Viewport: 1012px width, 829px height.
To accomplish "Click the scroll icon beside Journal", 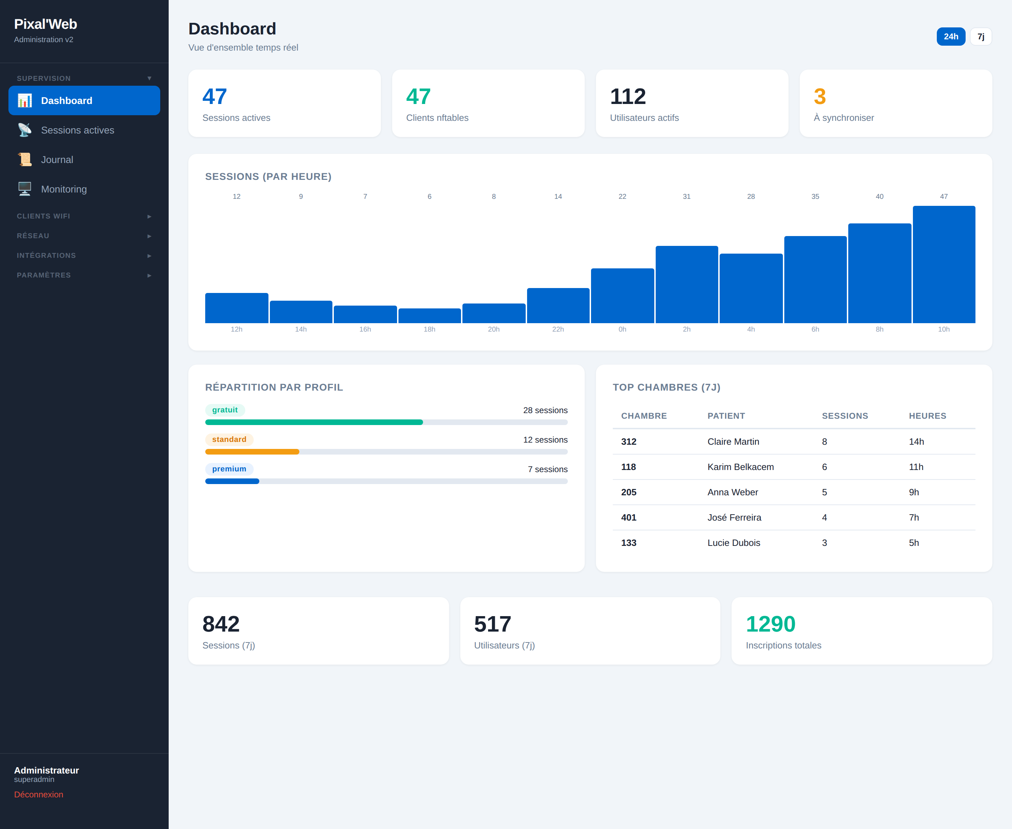I will pos(25,159).
